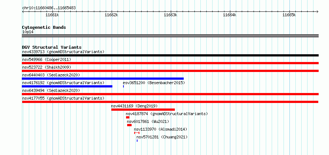The width and height of the screenshot is (329, 155).
Task: Click the small red nsv4187874 bar
Action: tap(128, 117)
